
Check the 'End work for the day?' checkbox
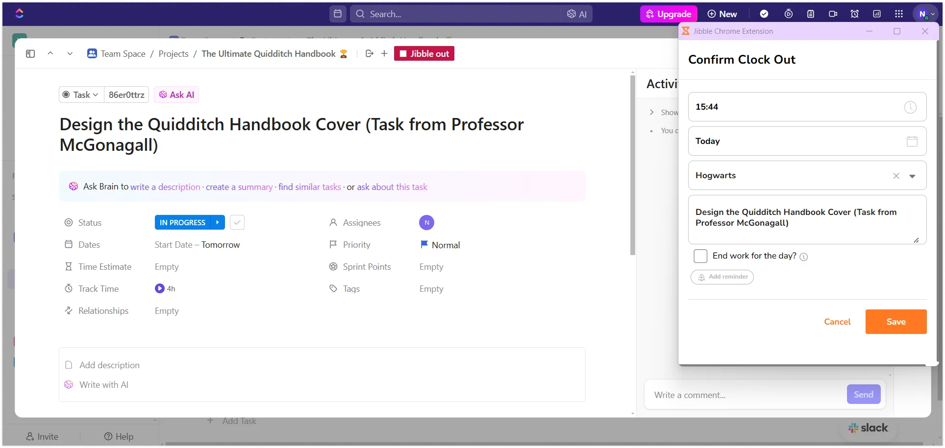(x=700, y=256)
